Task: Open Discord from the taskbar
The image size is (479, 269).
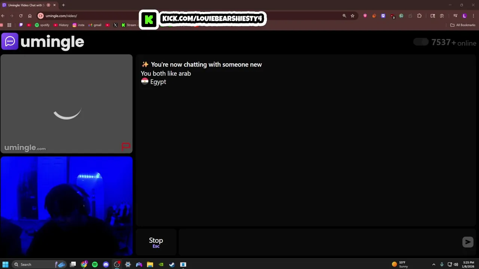Action: pos(106,265)
